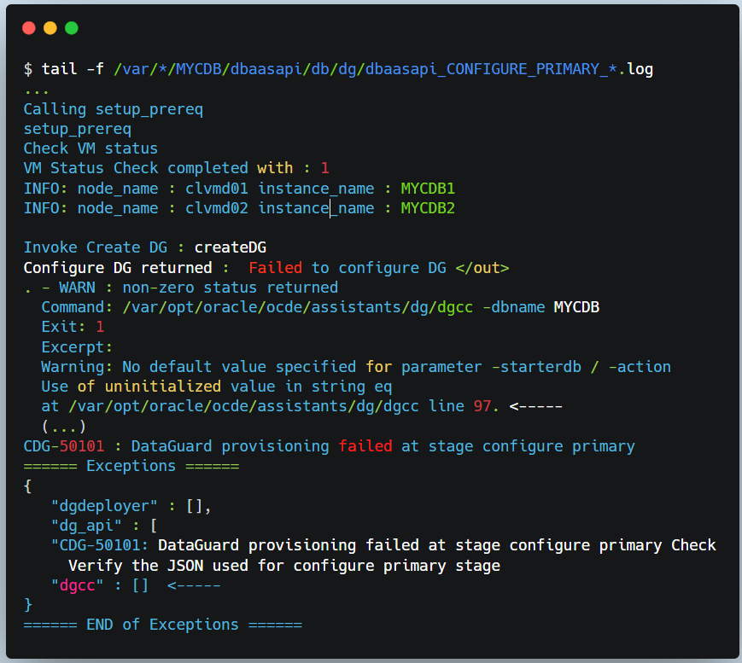
Task: Click the createDG text
Action: point(231,247)
